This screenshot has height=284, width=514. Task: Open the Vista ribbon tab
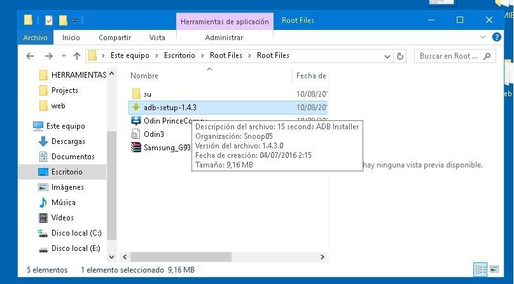coord(157,38)
